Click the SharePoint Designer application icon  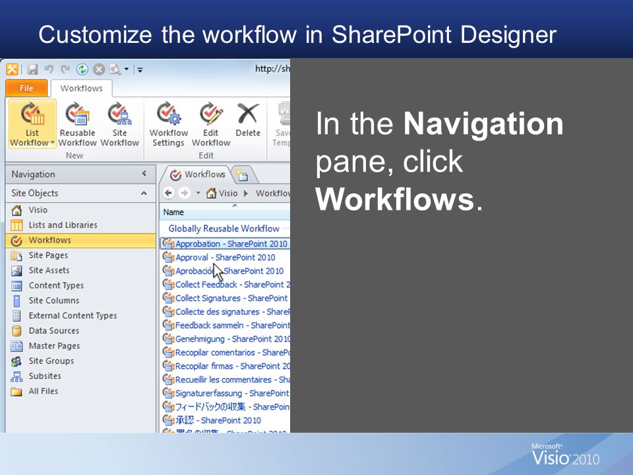click(12, 69)
